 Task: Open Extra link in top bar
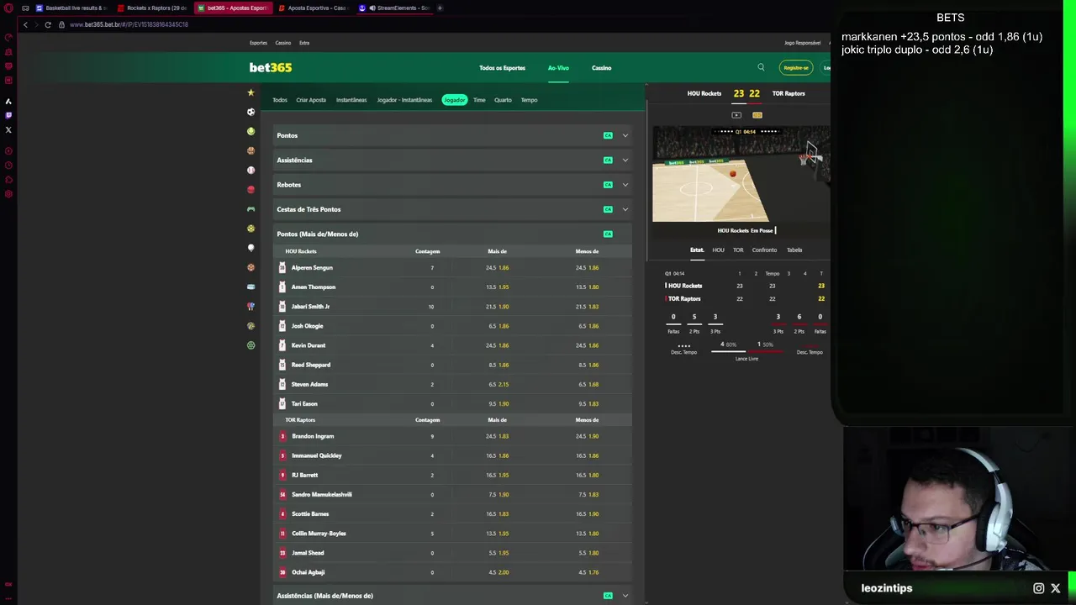pyautogui.click(x=304, y=43)
